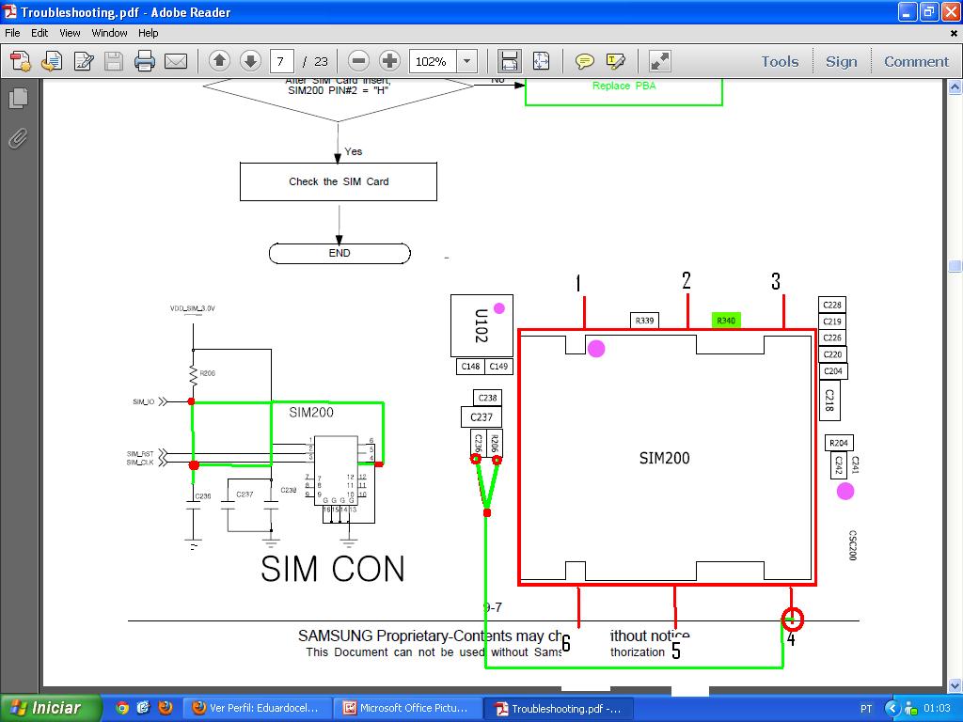Click the page number field showing 7

point(282,61)
